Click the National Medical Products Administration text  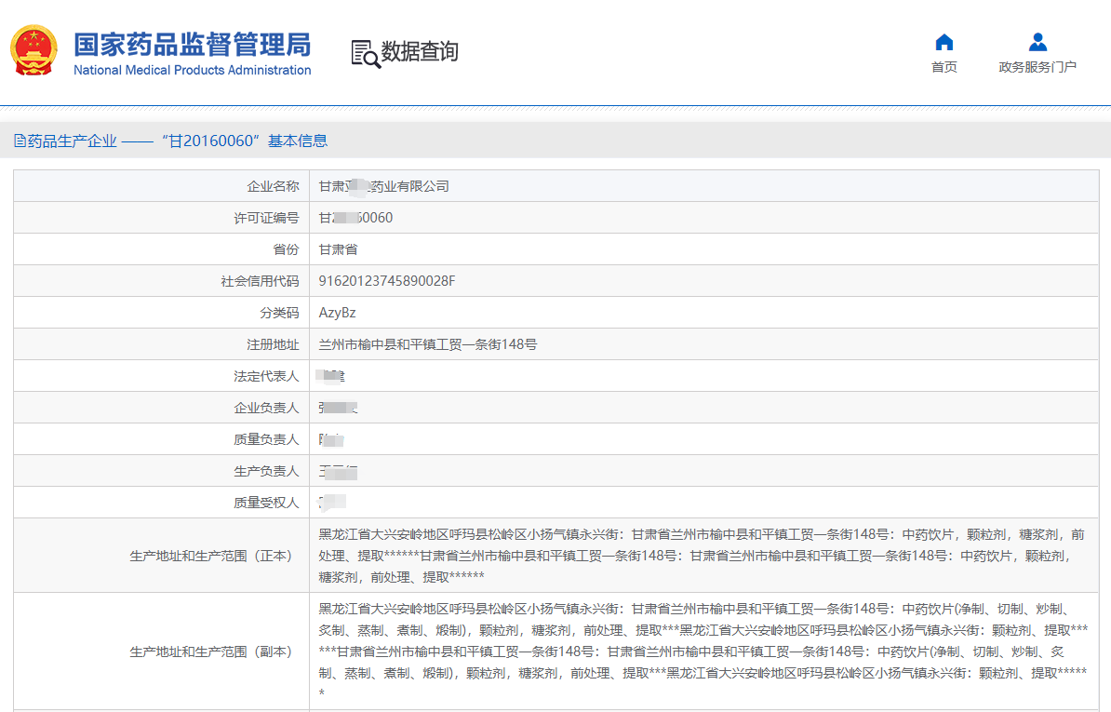click(x=192, y=71)
